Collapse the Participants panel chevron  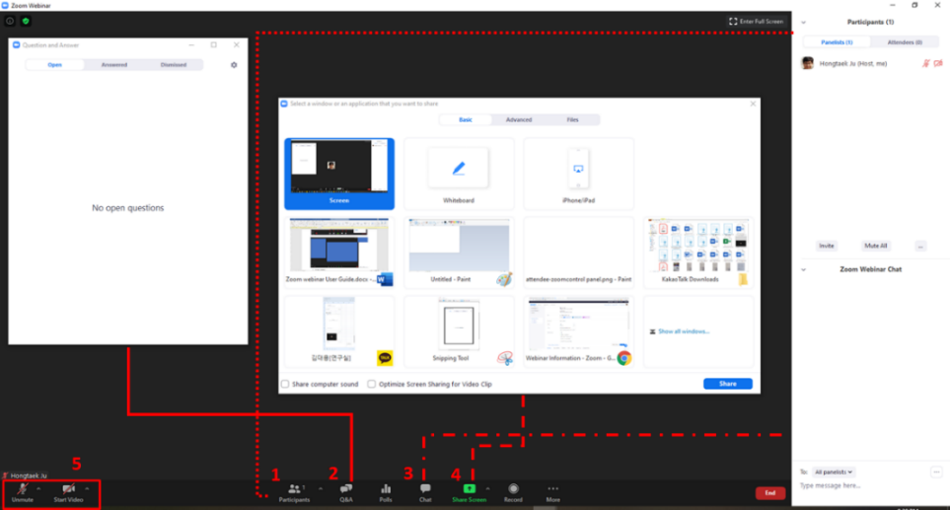pyautogui.click(x=804, y=23)
